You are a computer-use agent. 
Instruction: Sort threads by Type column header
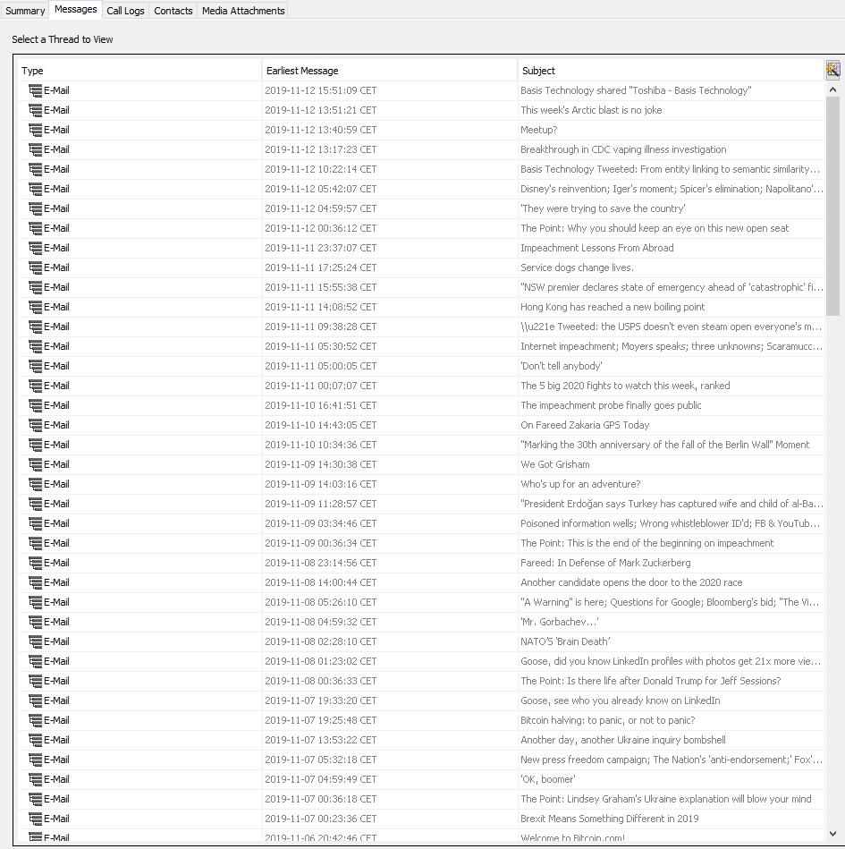tap(139, 71)
